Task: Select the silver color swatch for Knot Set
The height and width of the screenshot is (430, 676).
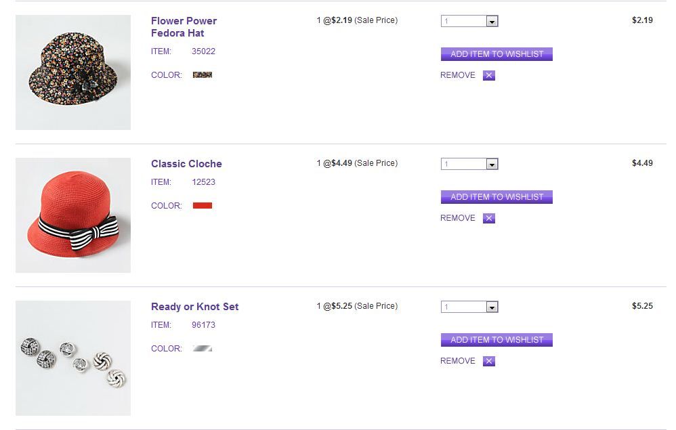Action: coord(203,348)
